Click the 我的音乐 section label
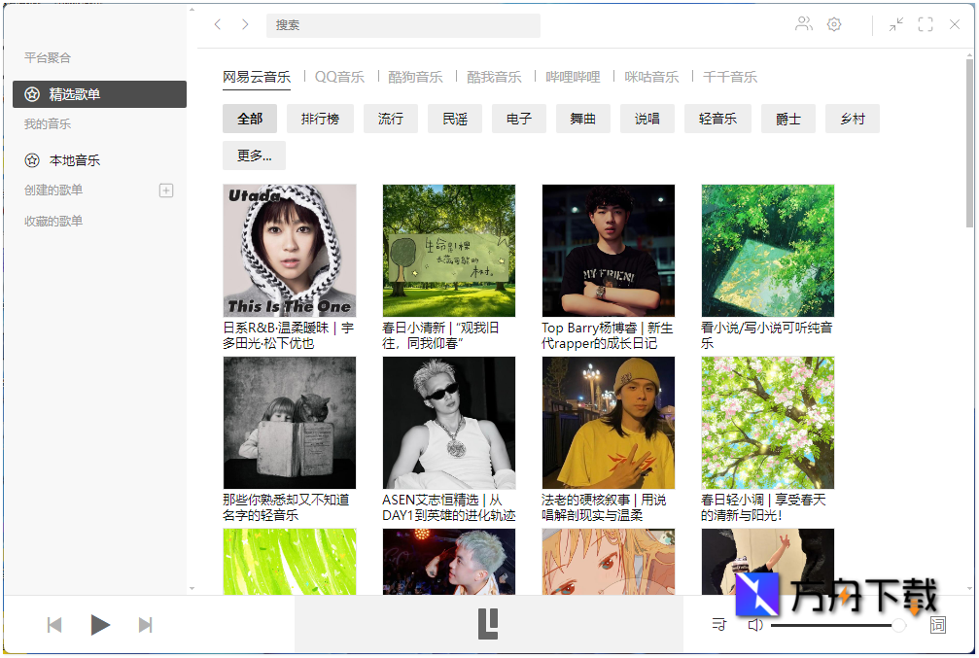 48,124
